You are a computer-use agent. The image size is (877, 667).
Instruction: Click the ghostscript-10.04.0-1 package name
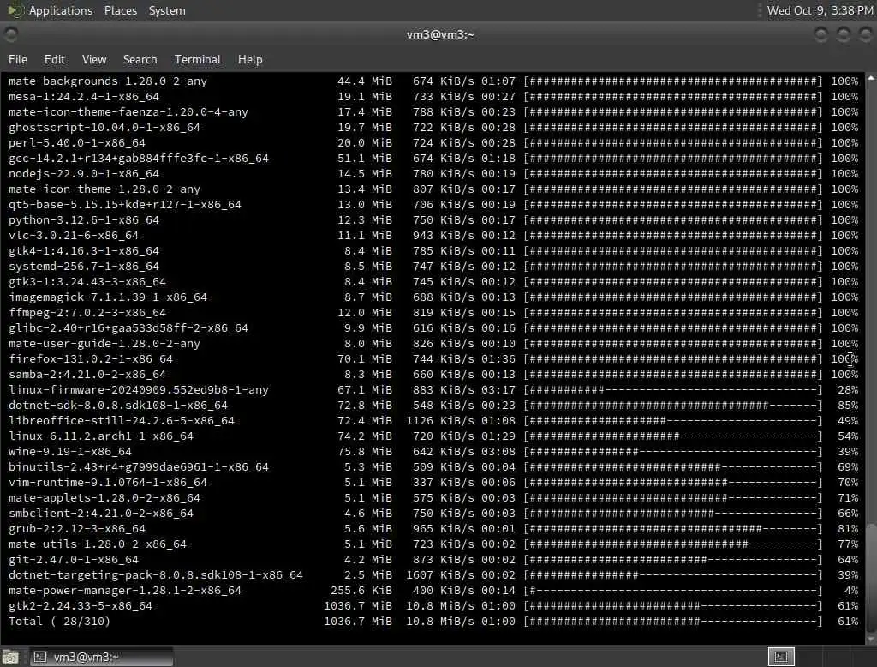[104, 128]
